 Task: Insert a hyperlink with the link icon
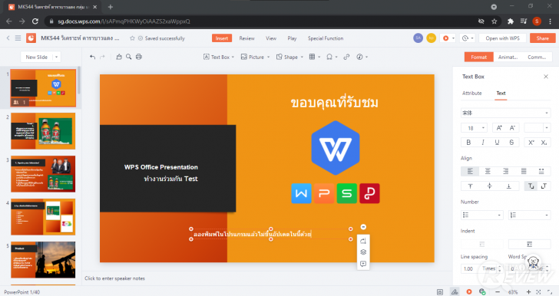tap(346, 57)
